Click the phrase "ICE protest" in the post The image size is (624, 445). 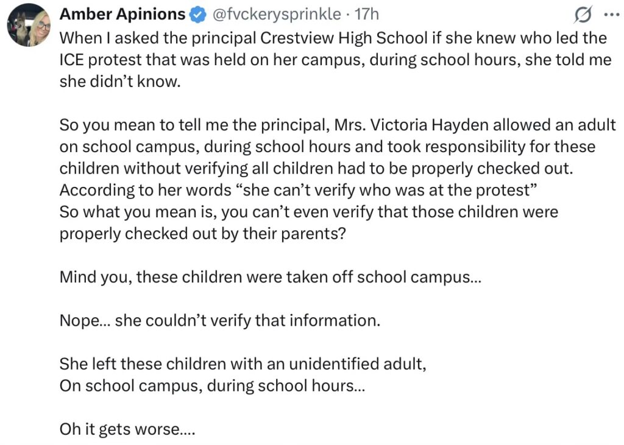pyautogui.click(x=103, y=60)
